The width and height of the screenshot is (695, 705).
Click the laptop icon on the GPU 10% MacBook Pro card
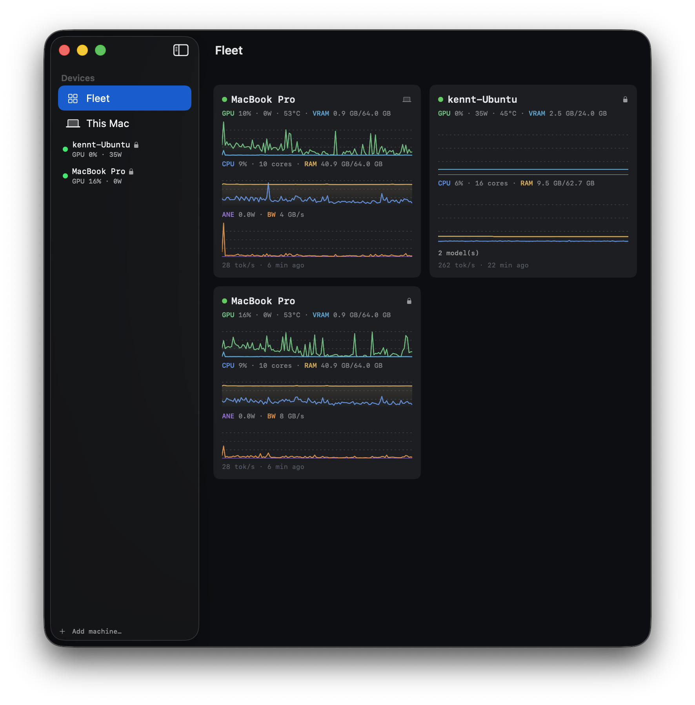click(x=407, y=100)
